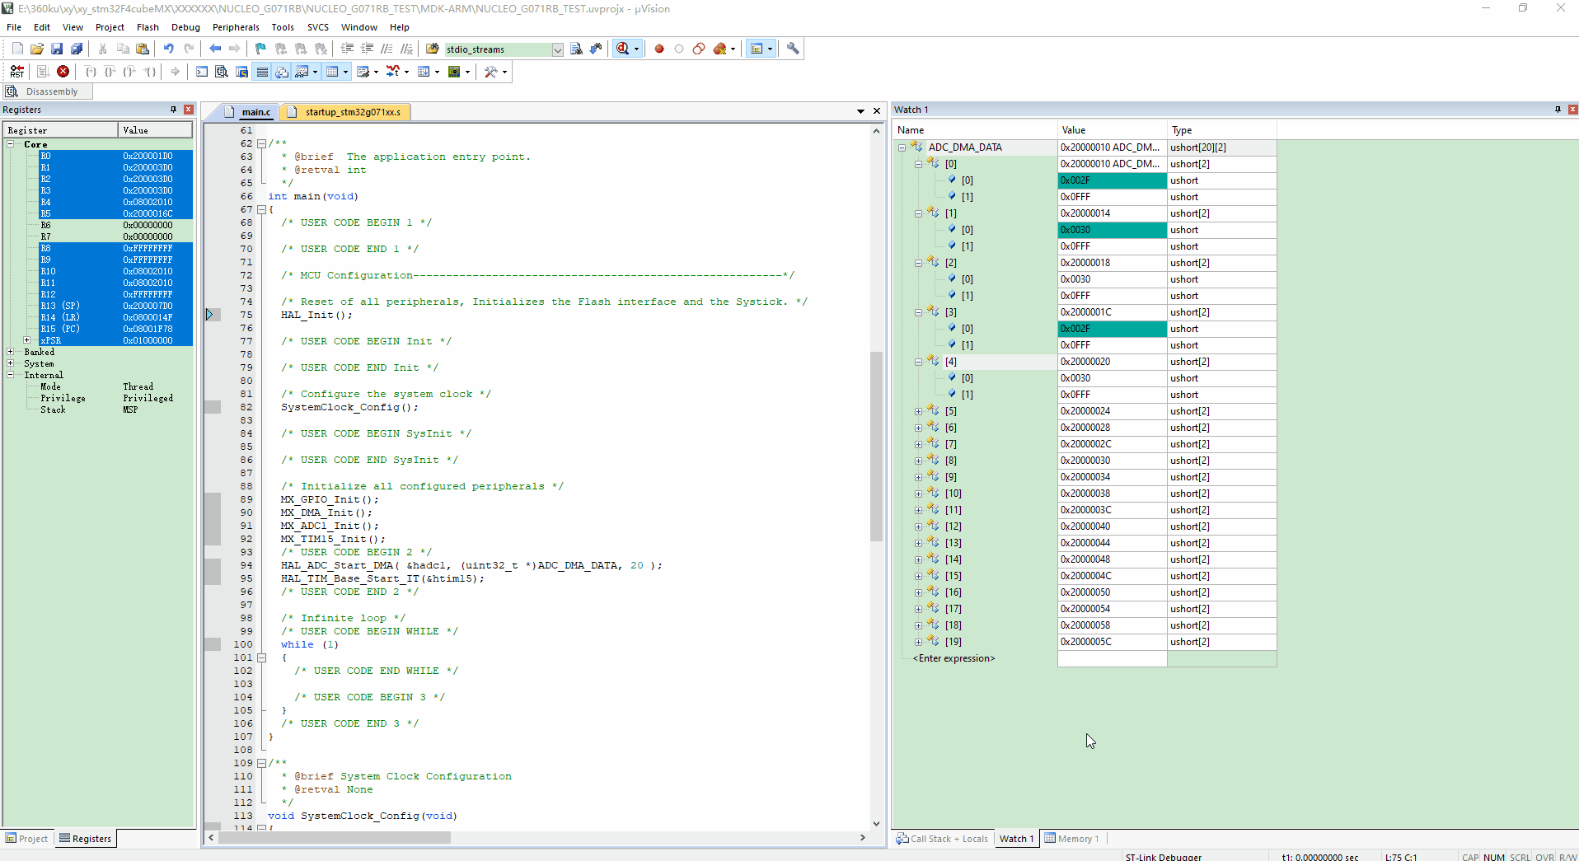This screenshot has height=861, width=1579.
Task: Toggle auto-hide pin on Registers panel
Action: (x=173, y=110)
